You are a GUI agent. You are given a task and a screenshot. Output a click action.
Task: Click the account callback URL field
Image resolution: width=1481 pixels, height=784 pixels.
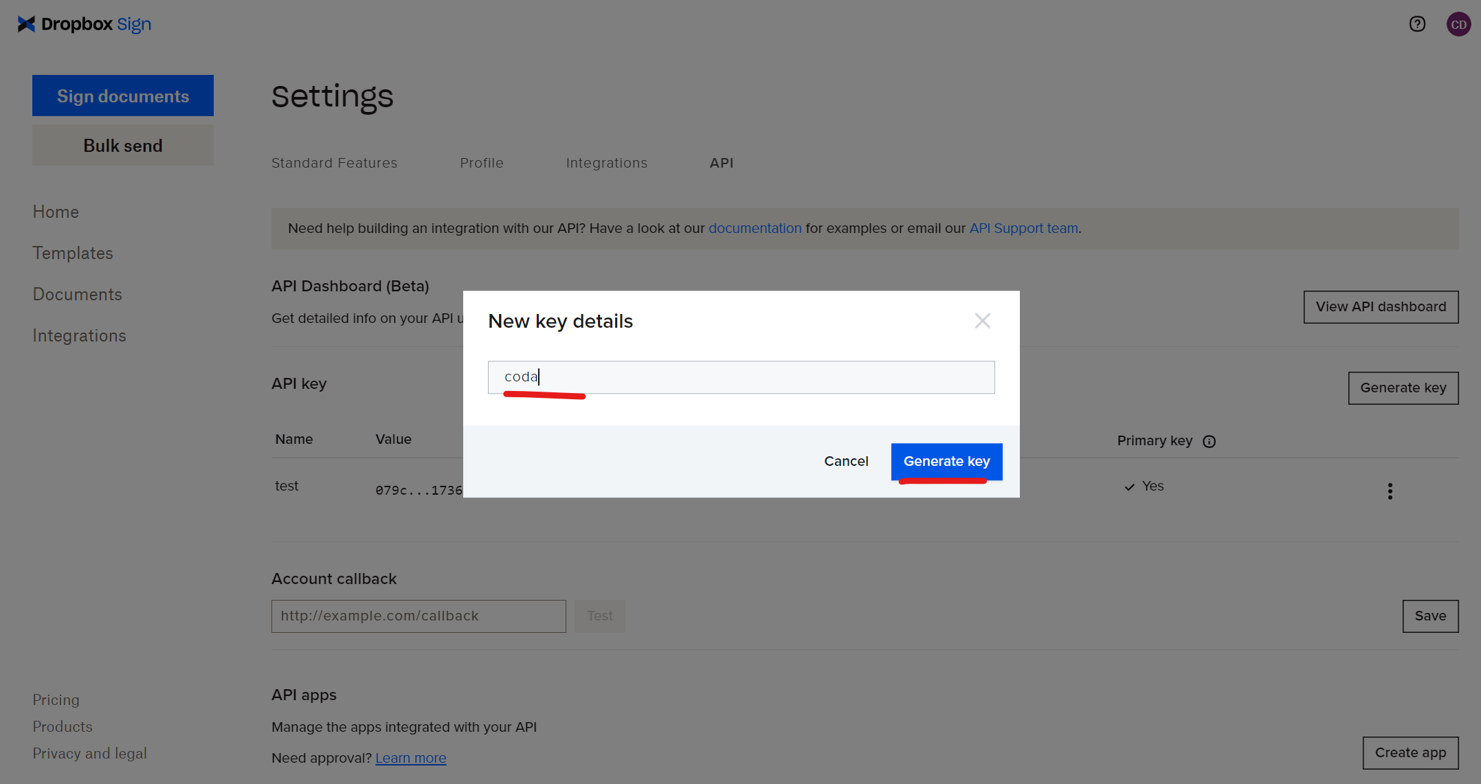(418, 616)
